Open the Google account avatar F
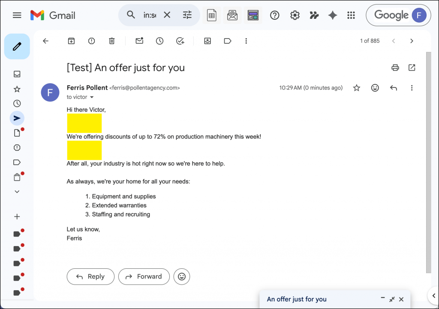This screenshot has height=309, width=439. pyautogui.click(x=419, y=15)
